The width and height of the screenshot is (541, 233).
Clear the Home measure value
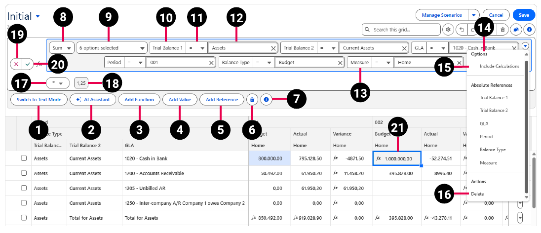[459, 63]
